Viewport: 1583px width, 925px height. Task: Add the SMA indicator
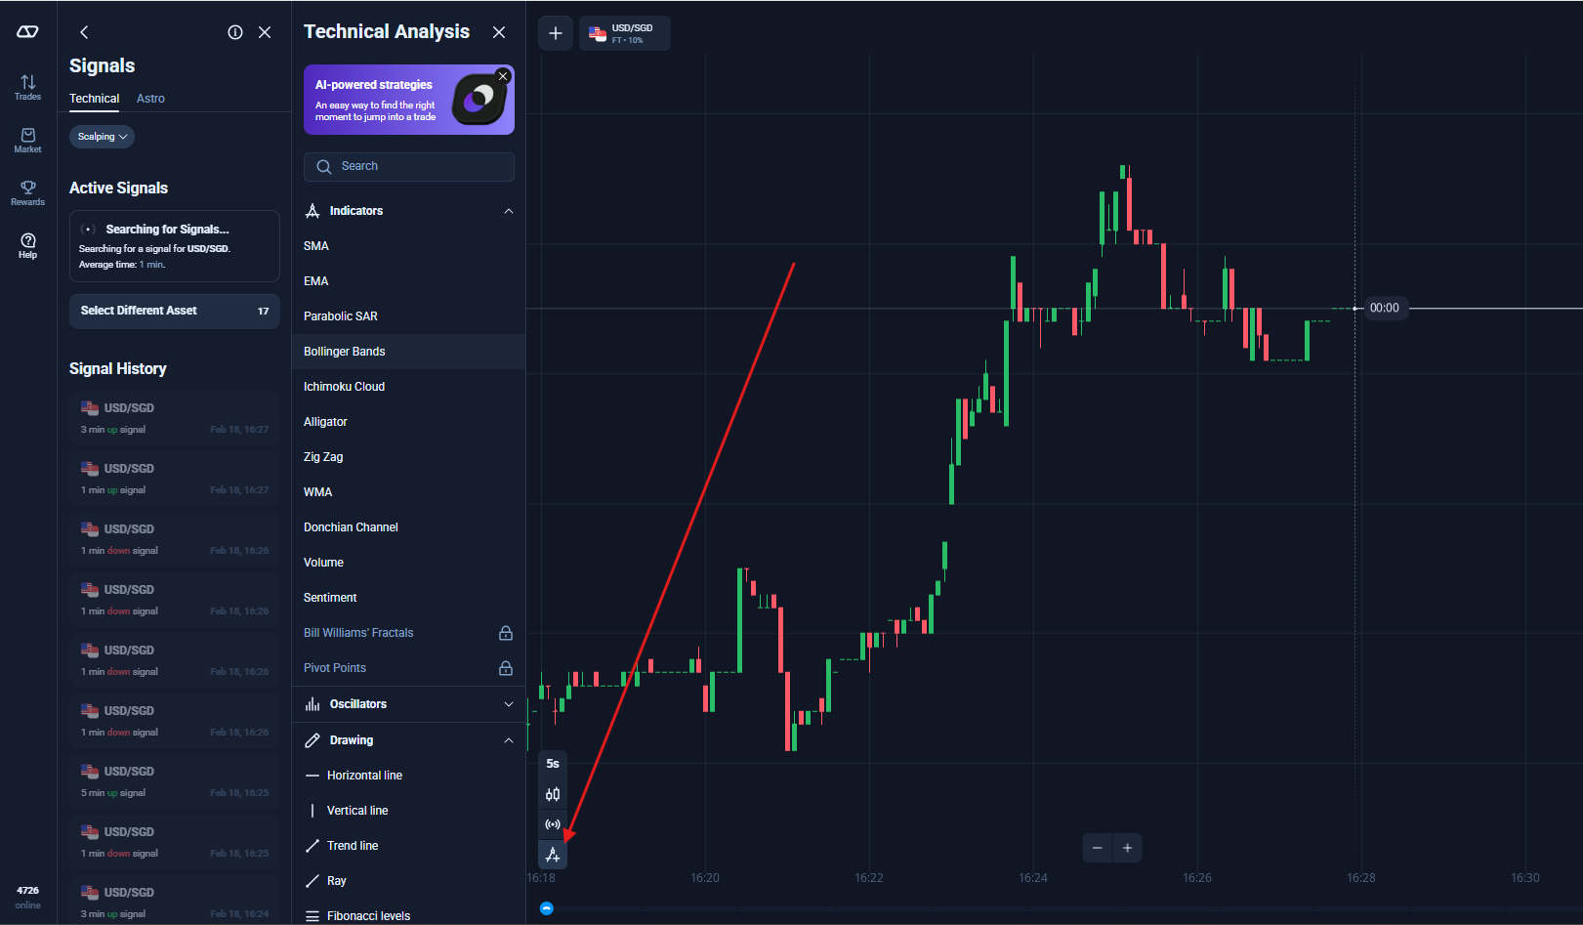coord(408,246)
